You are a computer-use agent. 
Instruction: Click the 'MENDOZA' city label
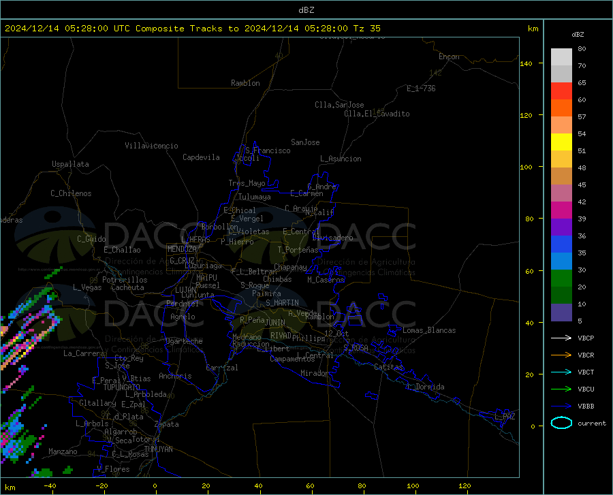point(182,249)
